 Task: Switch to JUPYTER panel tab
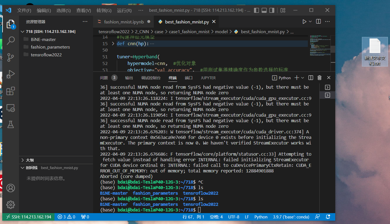tap(208, 78)
